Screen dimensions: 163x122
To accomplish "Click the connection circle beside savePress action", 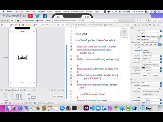I will click(x=71, y=59).
